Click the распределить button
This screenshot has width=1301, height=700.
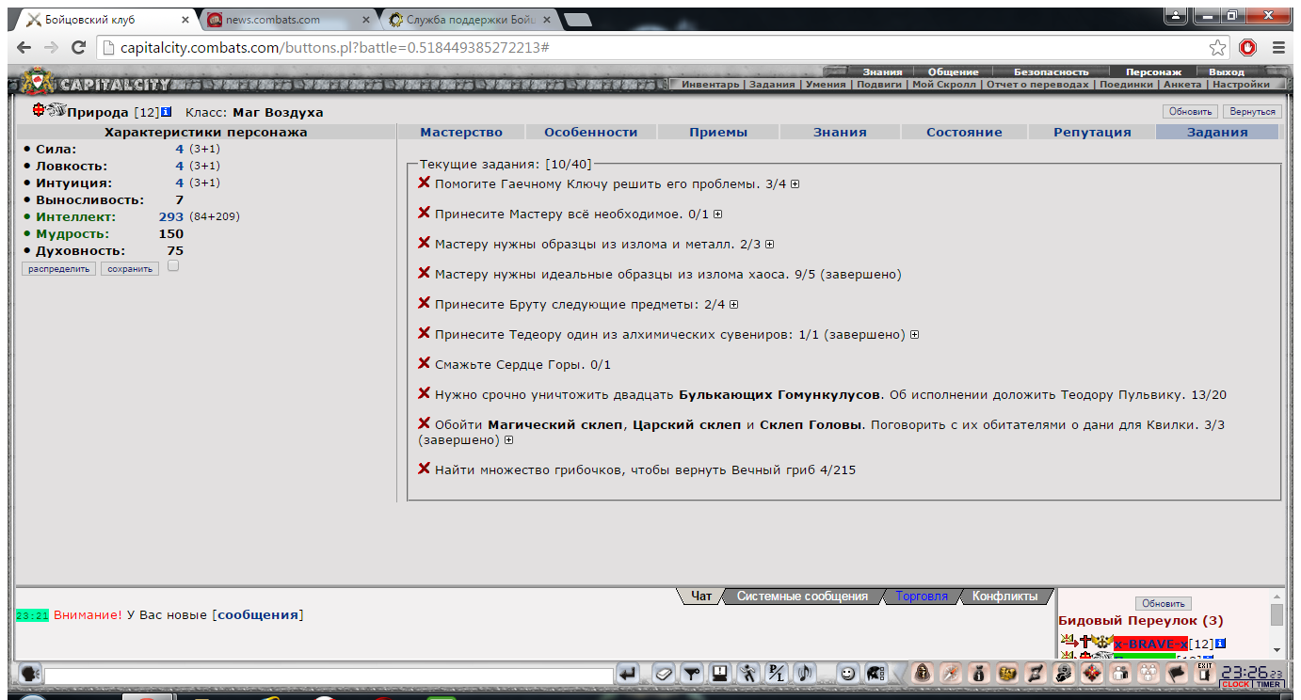click(x=58, y=268)
